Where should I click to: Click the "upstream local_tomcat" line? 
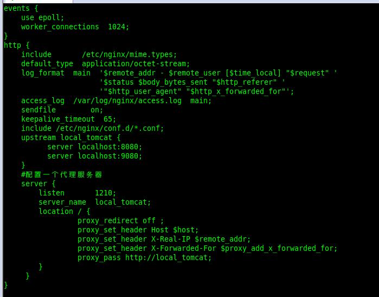click(70, 137)
